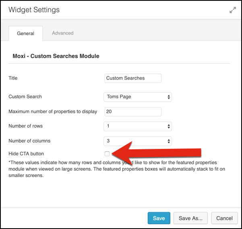Expand the Widget Settings dialog to fullscreen
The image size is (242, 229).
pyautogui.click(x=232, y=10)
